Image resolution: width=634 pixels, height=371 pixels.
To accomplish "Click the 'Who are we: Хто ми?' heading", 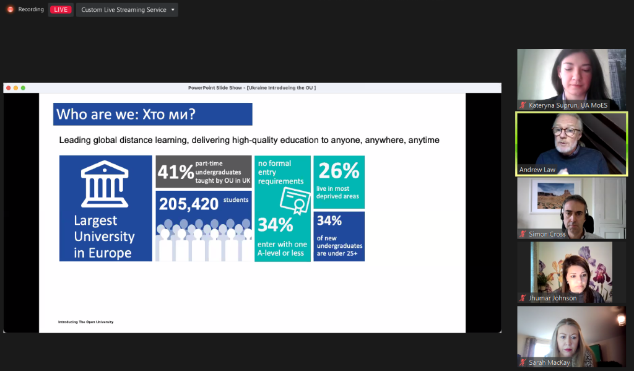I will coord(153,114).
